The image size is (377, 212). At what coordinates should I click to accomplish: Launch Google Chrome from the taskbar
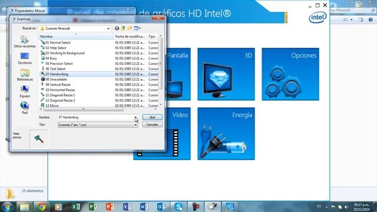coord(42,207)
